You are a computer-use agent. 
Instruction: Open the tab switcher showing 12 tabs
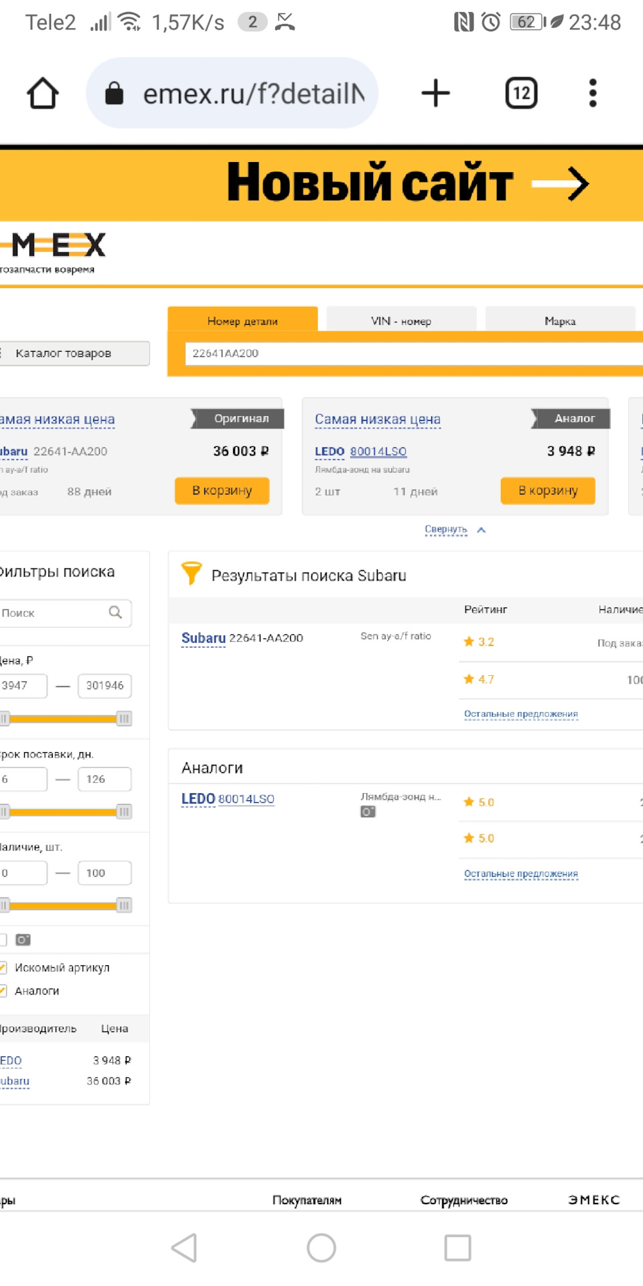(x=521, y=93)
